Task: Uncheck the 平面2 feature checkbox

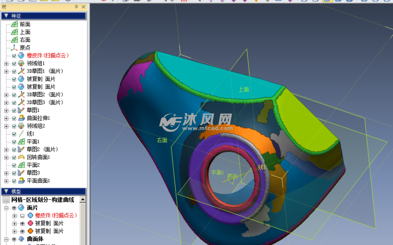Action: click(x=14, y=165)
